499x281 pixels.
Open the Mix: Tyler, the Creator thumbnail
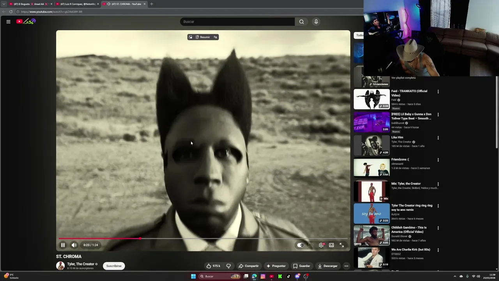coord(372,191)
